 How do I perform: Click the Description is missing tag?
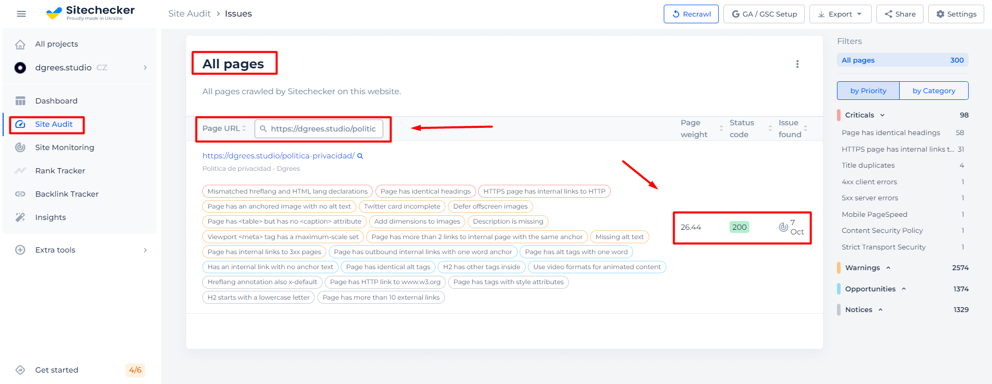(x=508, y=221)
